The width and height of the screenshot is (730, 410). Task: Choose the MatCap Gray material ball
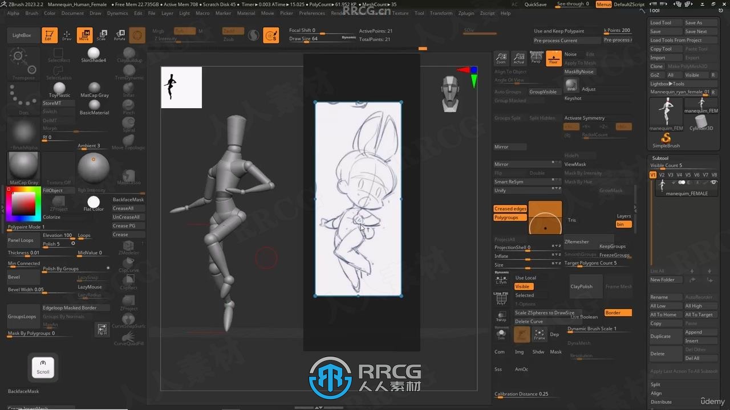point(94,90)
